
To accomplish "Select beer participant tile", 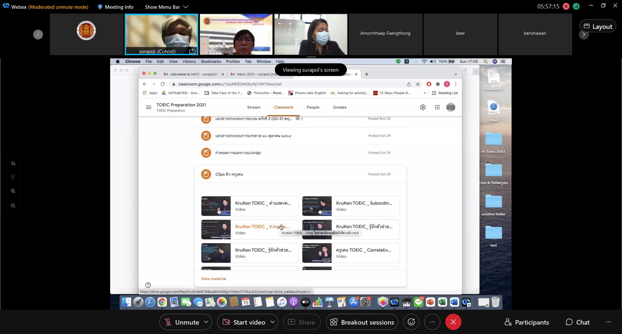I will pos(460,34).
